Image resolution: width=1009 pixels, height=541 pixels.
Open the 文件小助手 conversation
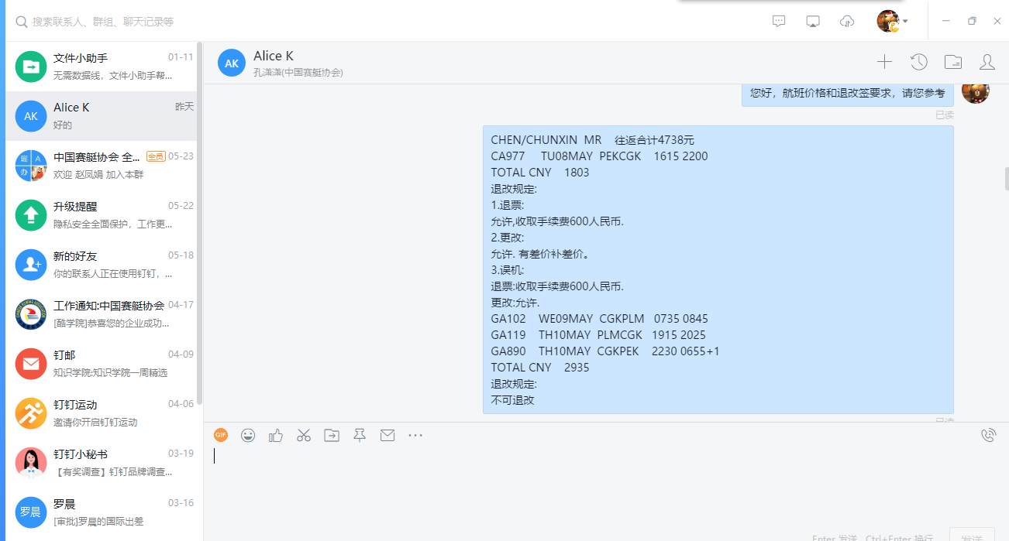pyautogui.click(x=104, y=67)
